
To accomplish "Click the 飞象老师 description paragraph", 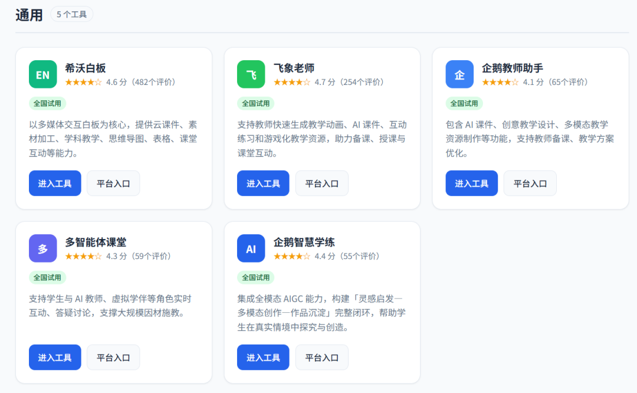I will click(x=322, y=139).
